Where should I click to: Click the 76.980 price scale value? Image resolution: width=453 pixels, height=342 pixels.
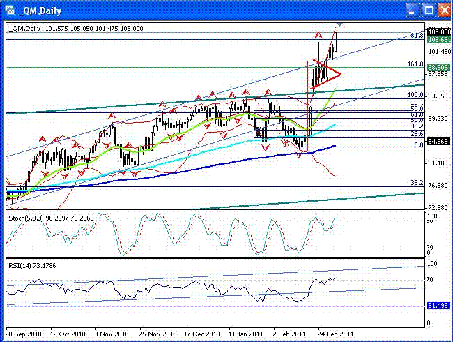point(438,186)
